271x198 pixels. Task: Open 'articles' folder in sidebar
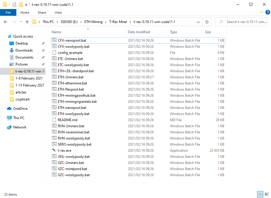pyautogui.click(x=21, y=92)
